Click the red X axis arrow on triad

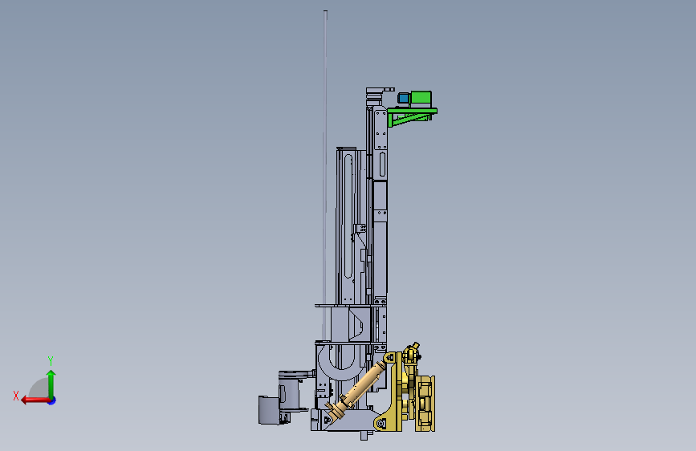pos(35,400)
